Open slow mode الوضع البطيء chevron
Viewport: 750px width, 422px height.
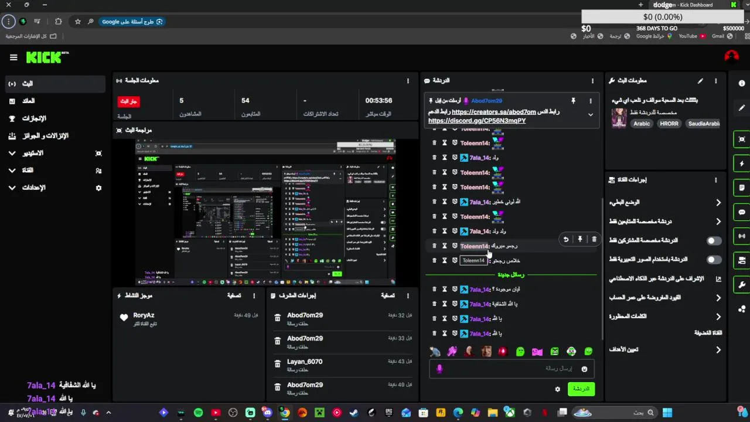pyautogui.click(x=718, y=203)
